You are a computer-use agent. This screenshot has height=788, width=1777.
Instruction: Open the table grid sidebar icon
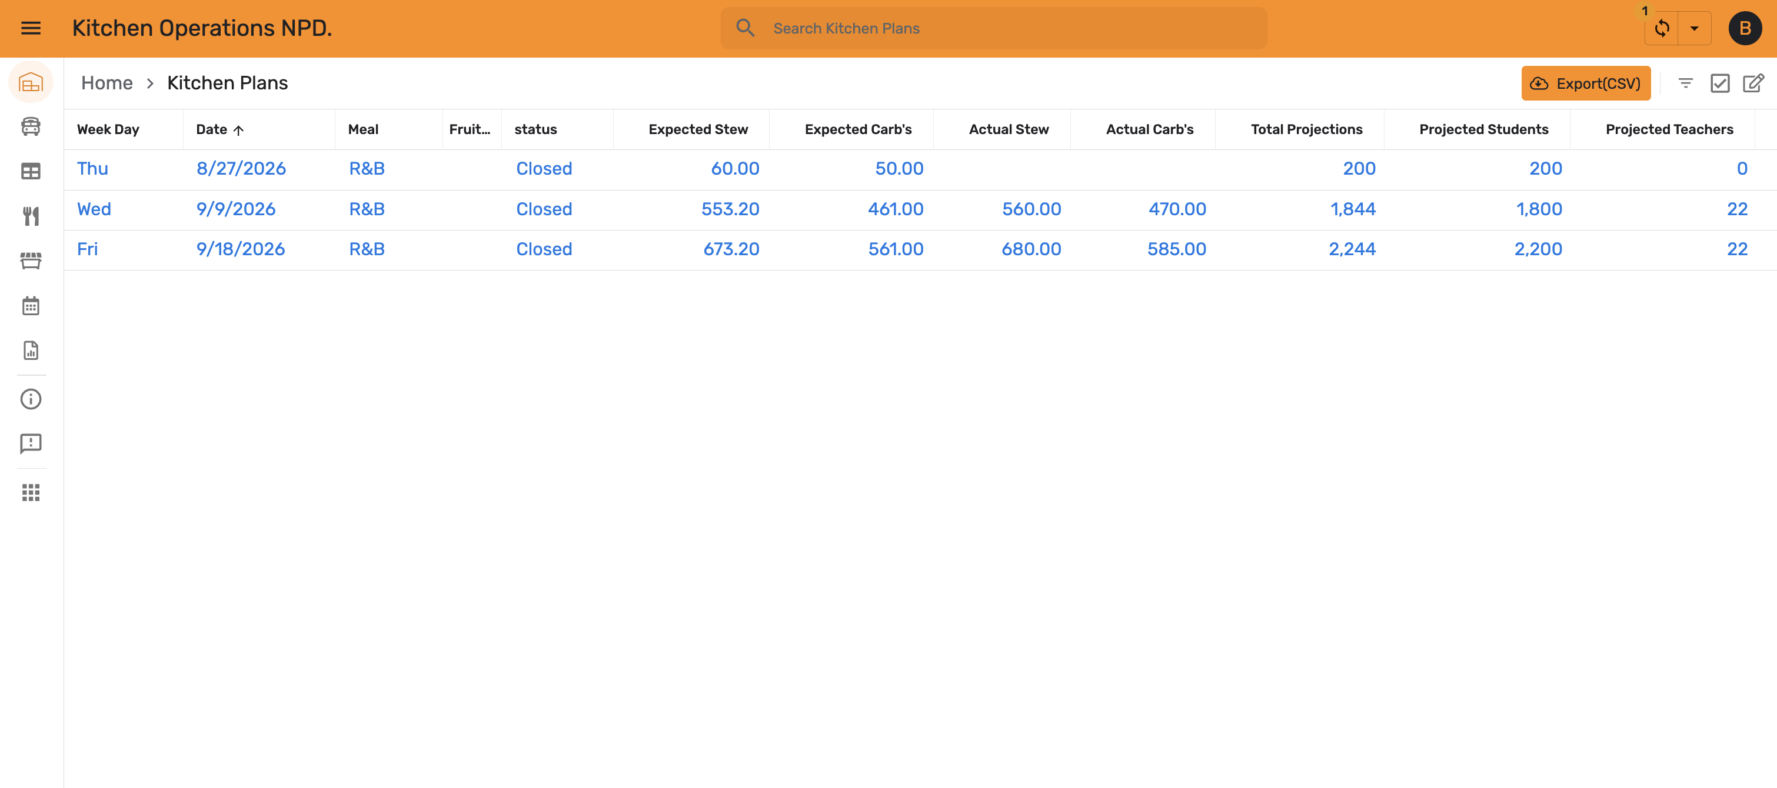(x=31, y=171)
